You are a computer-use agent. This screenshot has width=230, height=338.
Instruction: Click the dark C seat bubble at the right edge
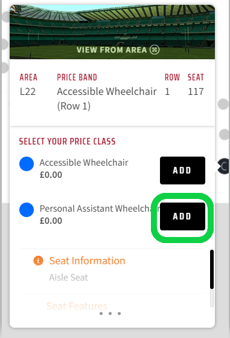(223, 166)
